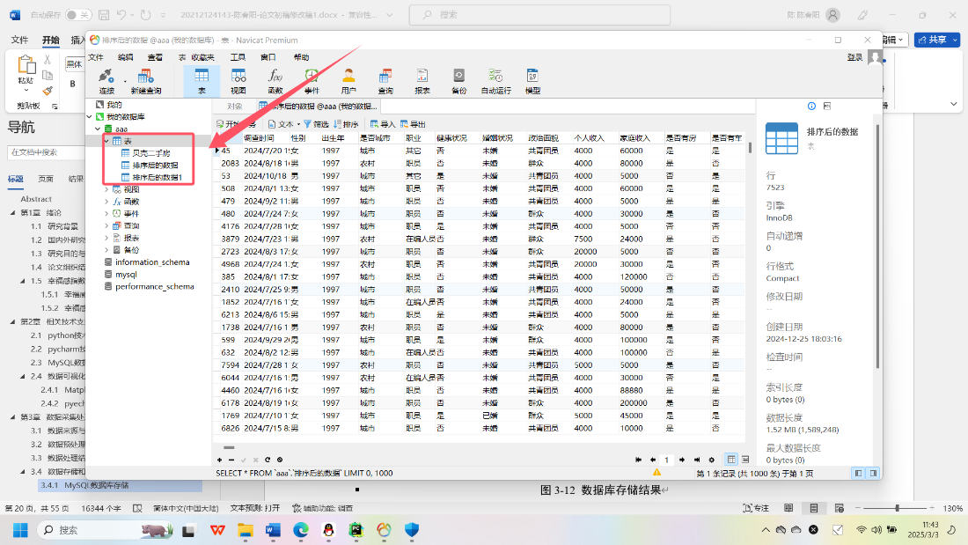This screenshot has width=968, height=545.
Task: Open the 函数 functions toolbar icon
Action: coord(275,81)
